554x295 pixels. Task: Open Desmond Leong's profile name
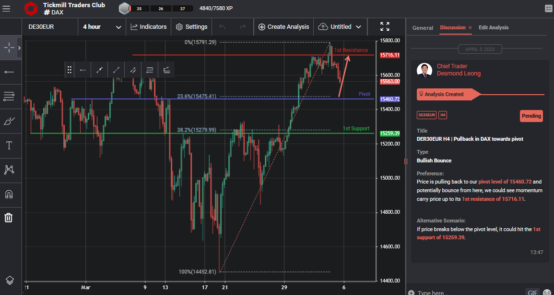tap(459, 74)
